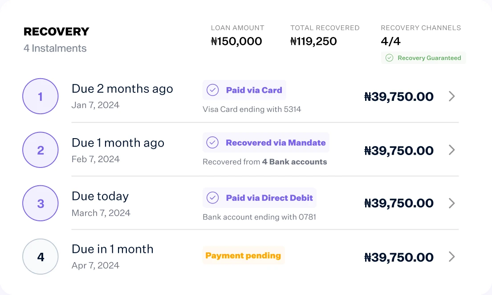Click the Due today row title

point(100,196)
